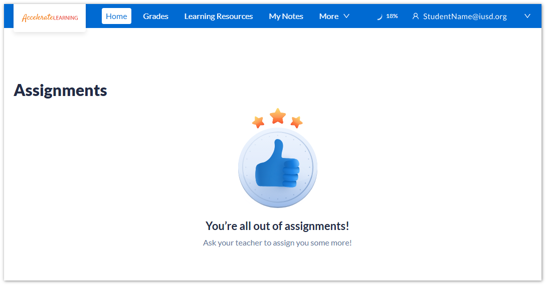
Task: Expand the More navigation menu
Action: coord(329,16)
